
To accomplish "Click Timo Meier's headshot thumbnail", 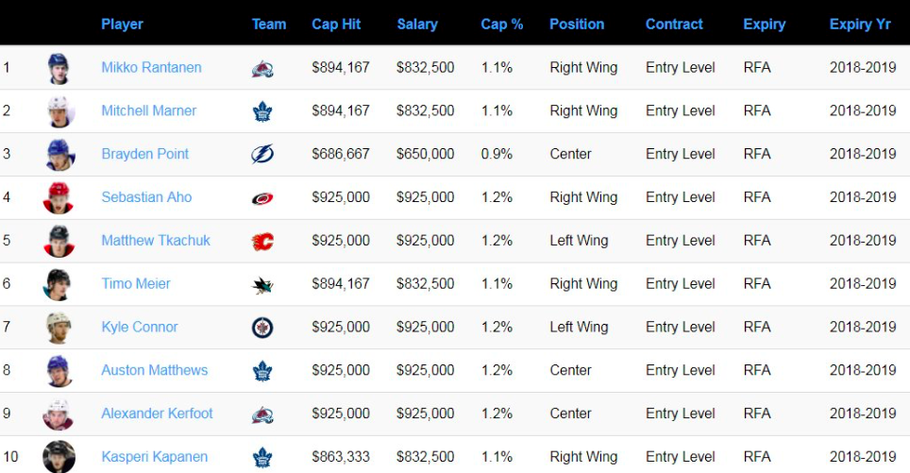I will [59, 284].
